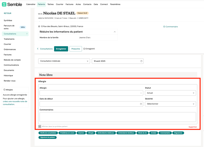
Task: Collapse the Réduire les informations du patient section
Action: click(114, 32)
